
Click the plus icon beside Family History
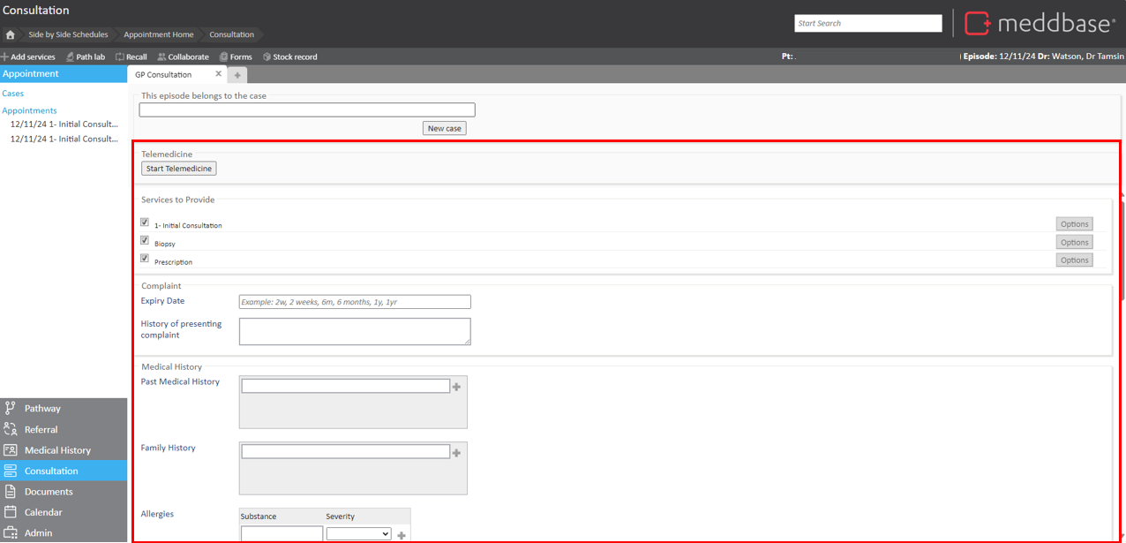click(456, 453)
